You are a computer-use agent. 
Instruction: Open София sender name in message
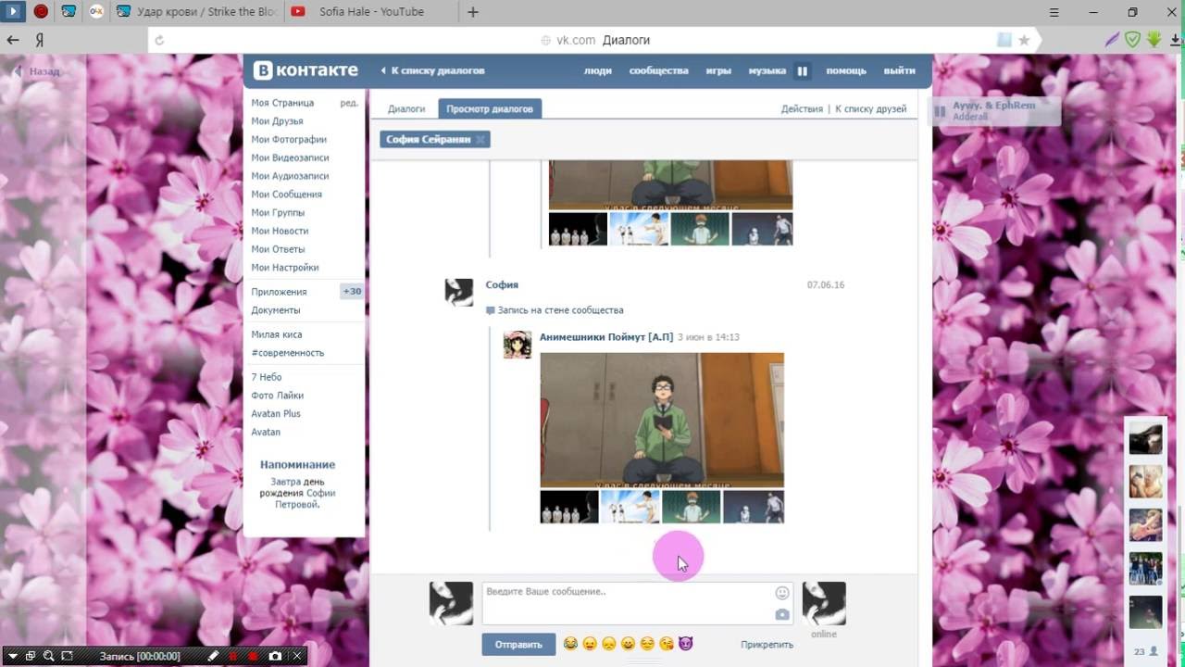pos(502,284)
